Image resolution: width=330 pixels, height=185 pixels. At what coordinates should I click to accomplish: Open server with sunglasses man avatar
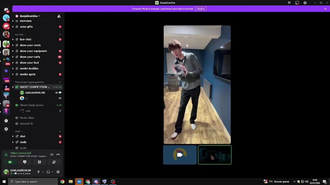6,34
